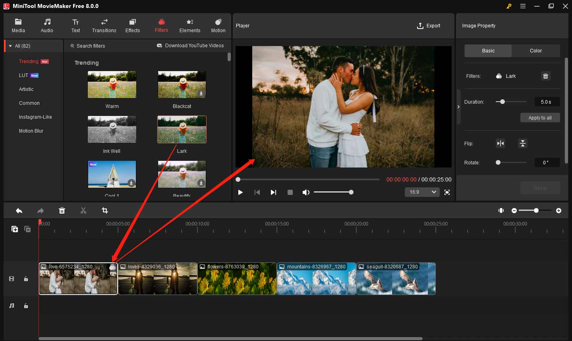Screen dimensions: 572x341
Task: Toggle lock on the audio track
Action: (26, 306)
